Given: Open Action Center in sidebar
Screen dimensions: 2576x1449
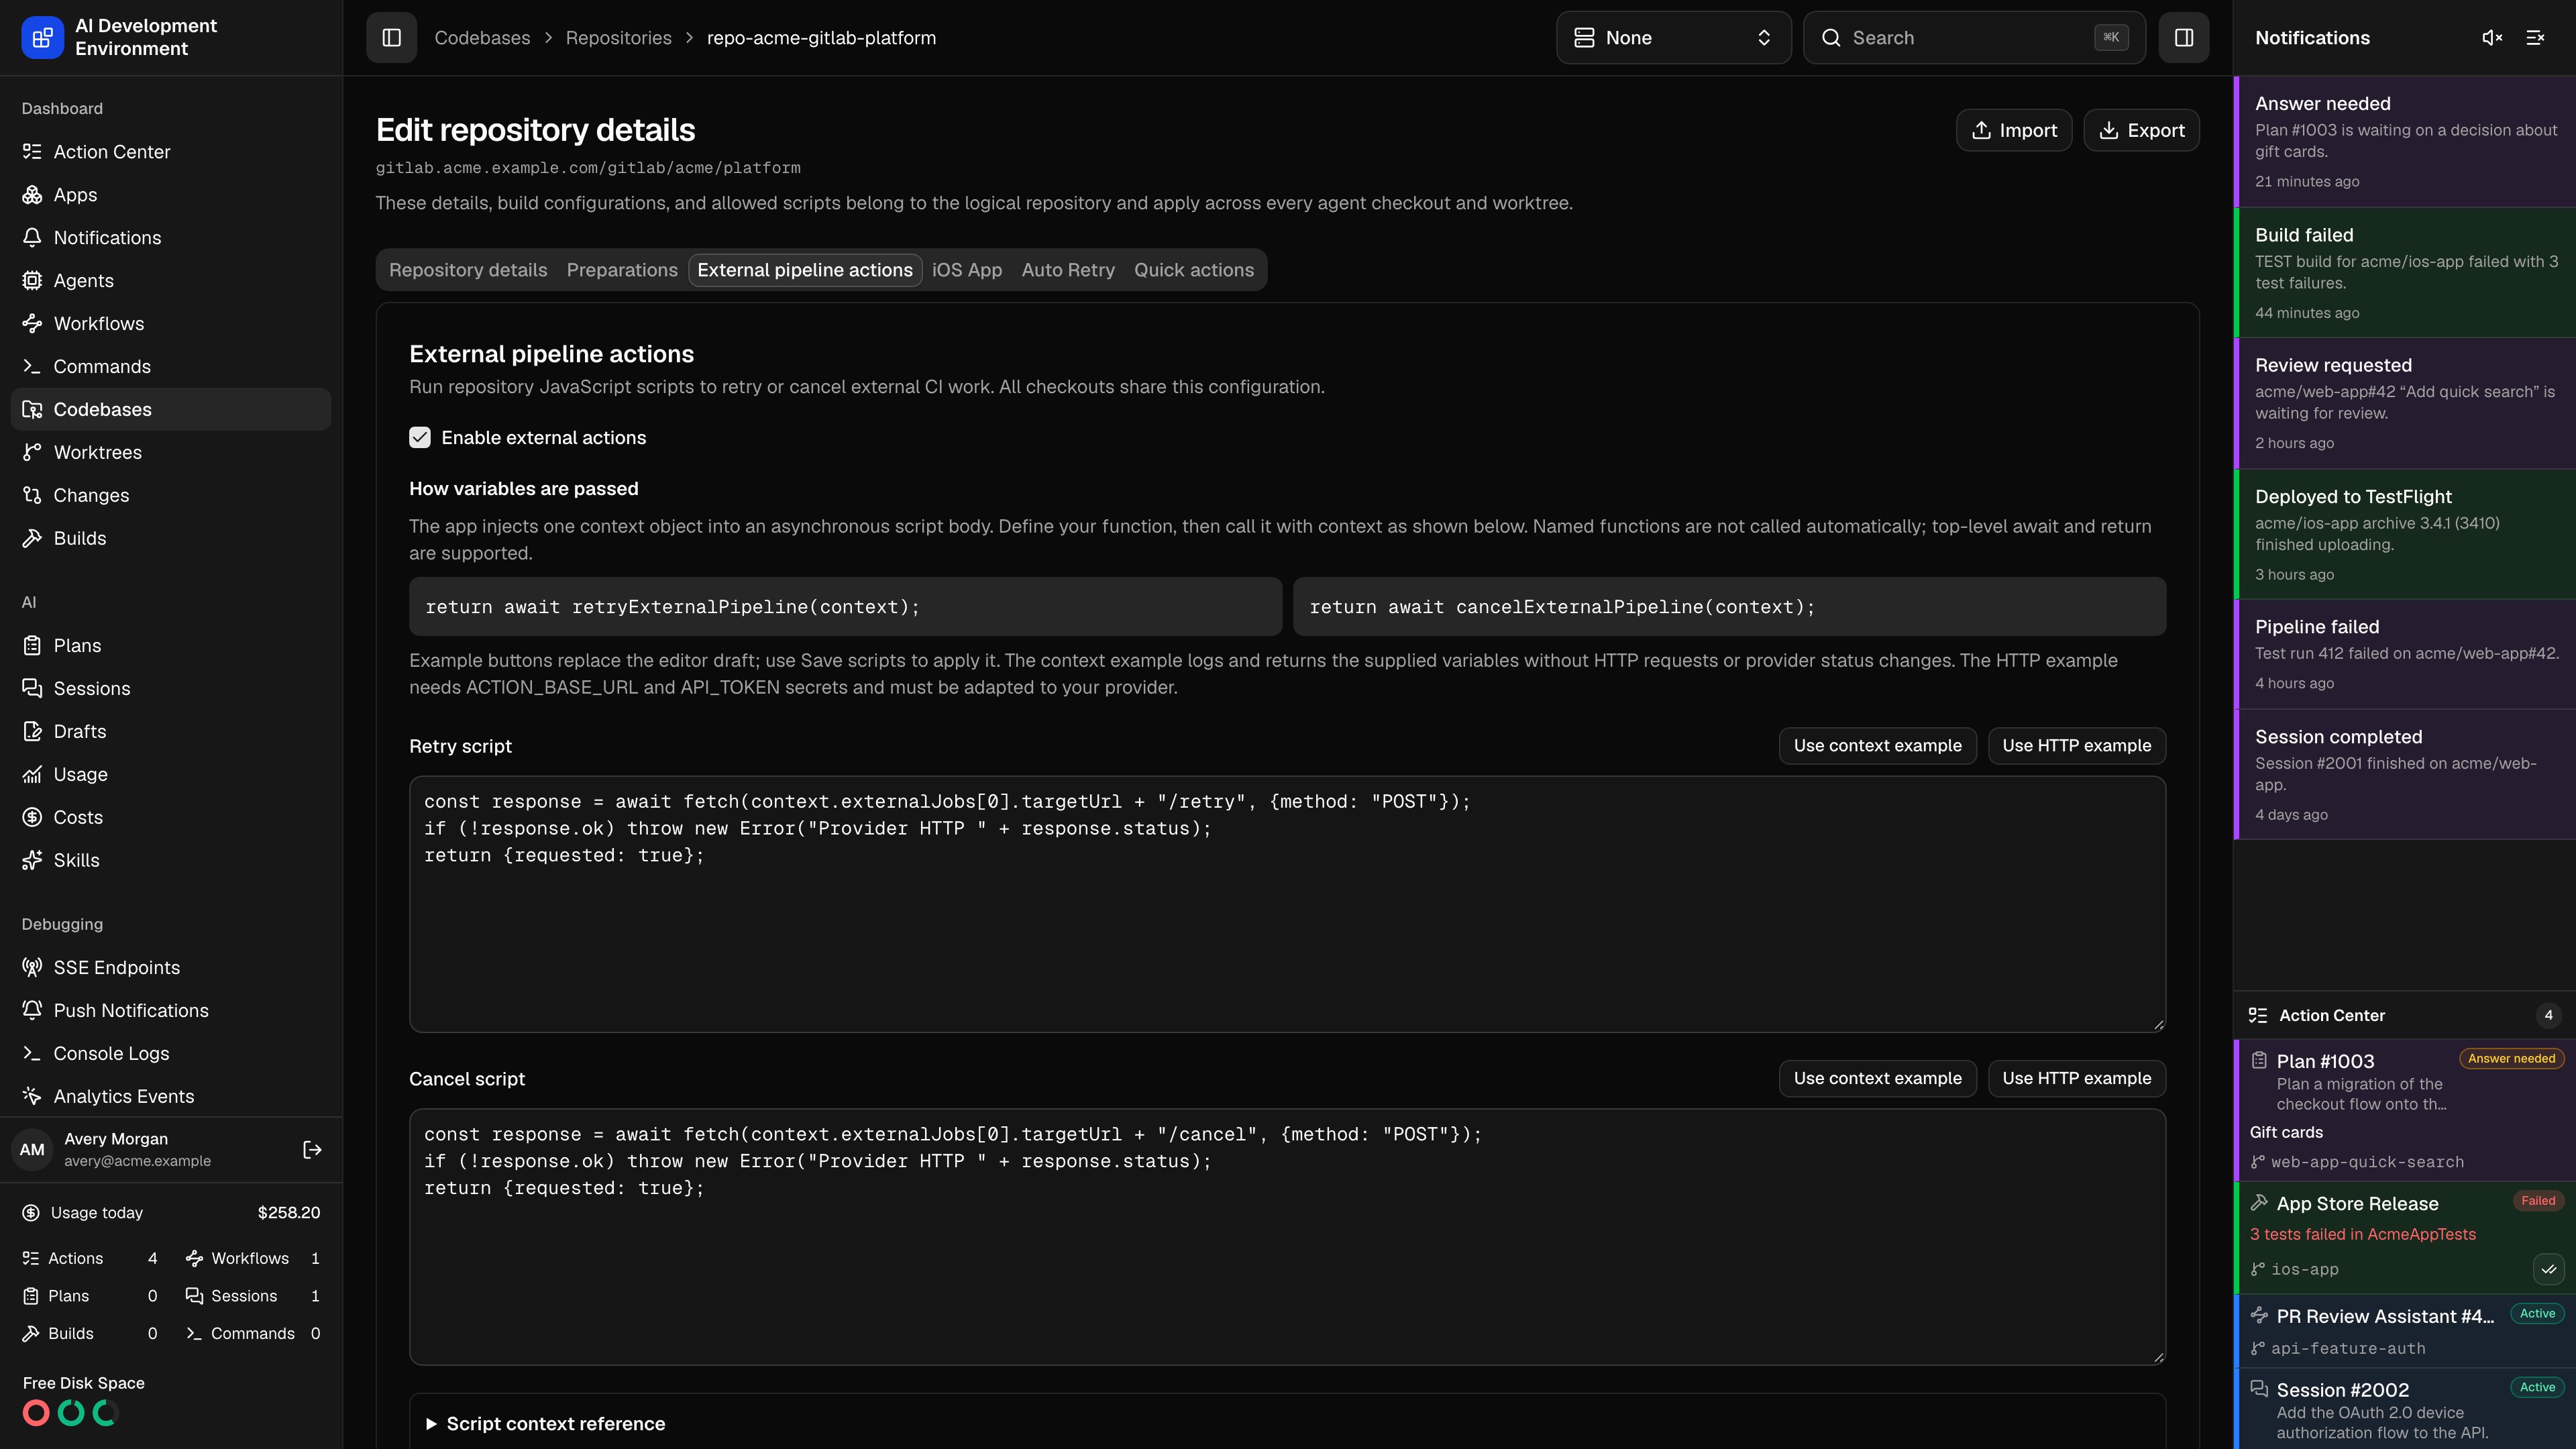Looking at the screenshot, I should pos(171,152).
